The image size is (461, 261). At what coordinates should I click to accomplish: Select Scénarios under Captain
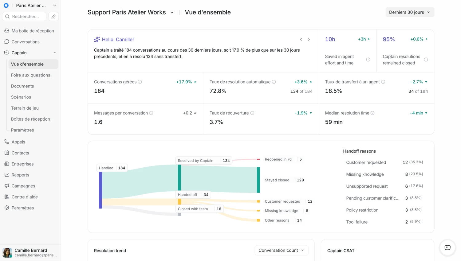[x=33, y=97]
